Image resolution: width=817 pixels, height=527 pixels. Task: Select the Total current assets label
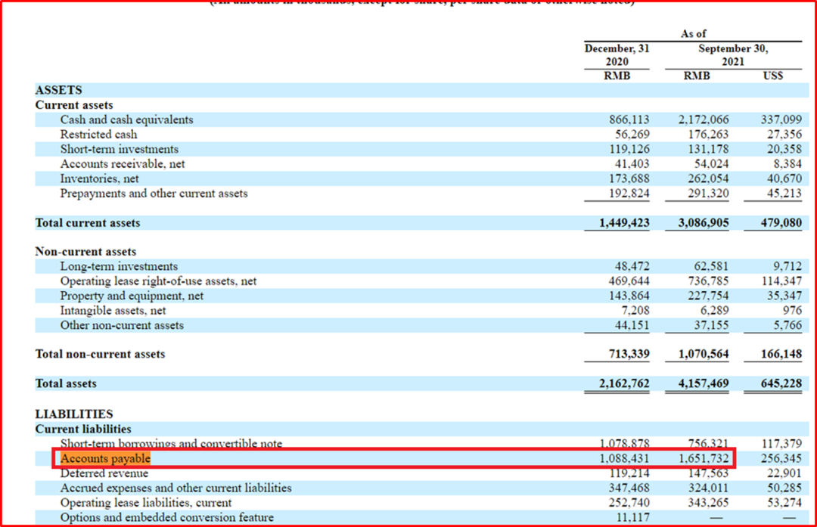tap(88, 223)
